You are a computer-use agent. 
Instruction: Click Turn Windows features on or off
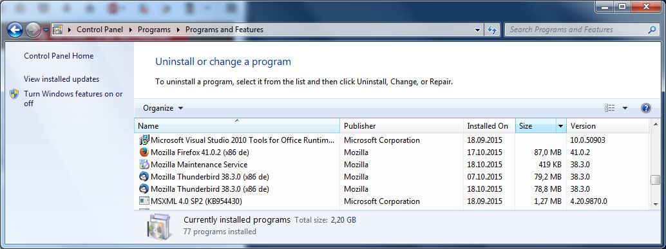[73, 99]
